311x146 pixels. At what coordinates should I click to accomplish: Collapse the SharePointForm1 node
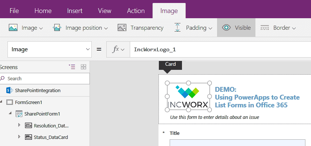tap(10, 113)
